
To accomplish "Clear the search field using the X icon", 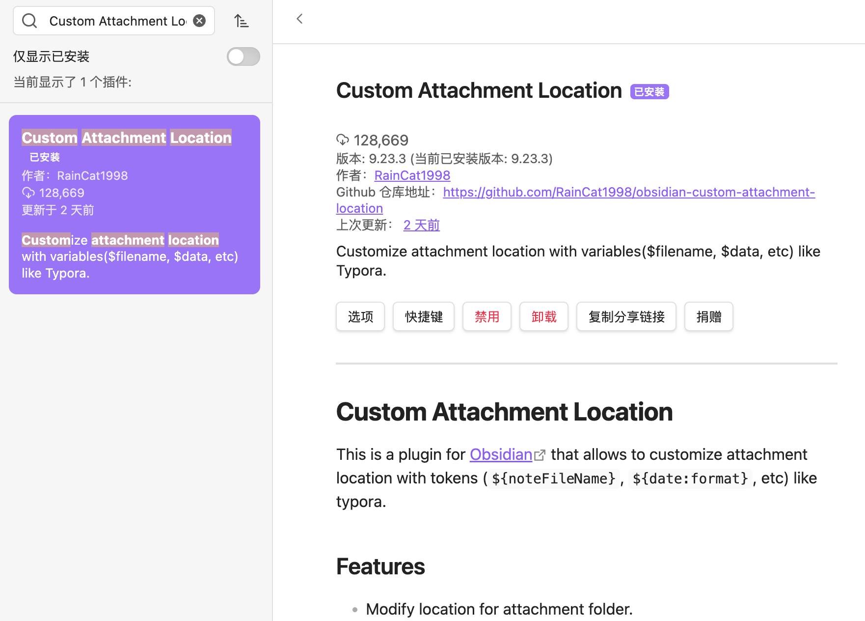I will (199, 21).
